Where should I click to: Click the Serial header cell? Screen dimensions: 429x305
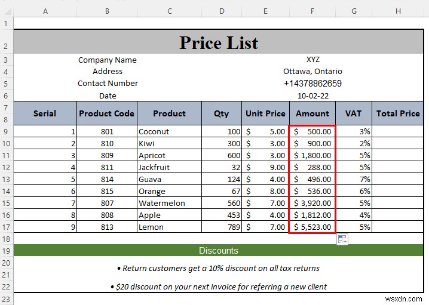click(45, 113)
